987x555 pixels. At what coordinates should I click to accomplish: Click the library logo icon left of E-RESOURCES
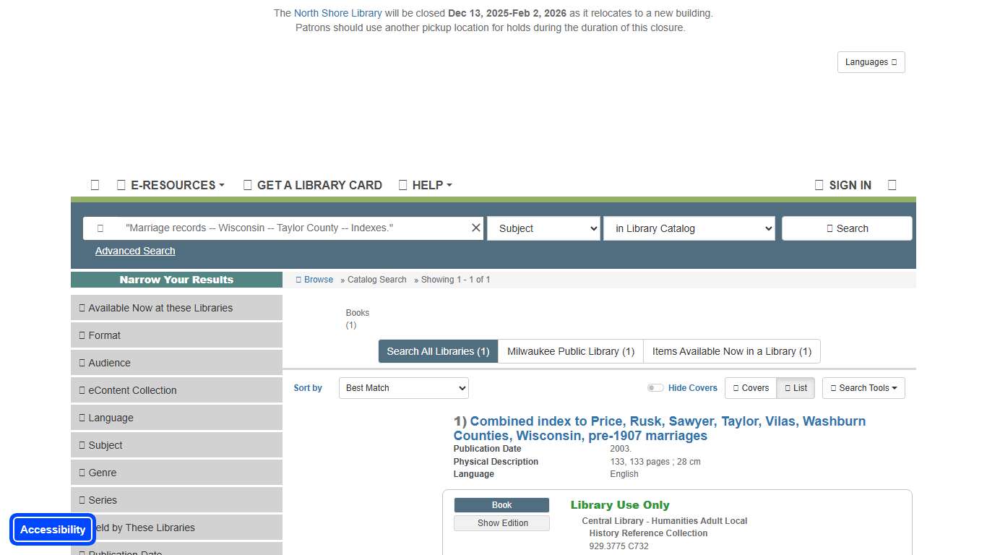(95, 185)
